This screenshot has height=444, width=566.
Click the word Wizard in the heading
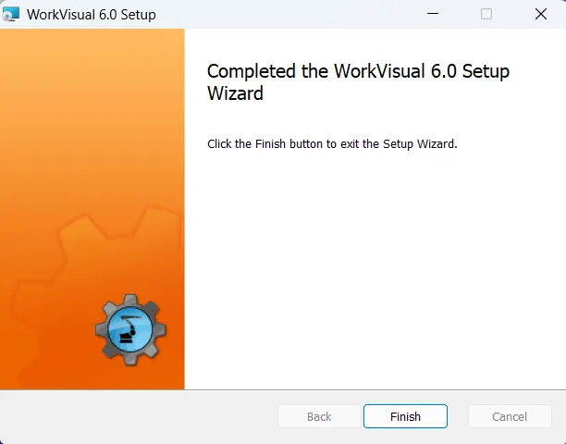point(235,93)
